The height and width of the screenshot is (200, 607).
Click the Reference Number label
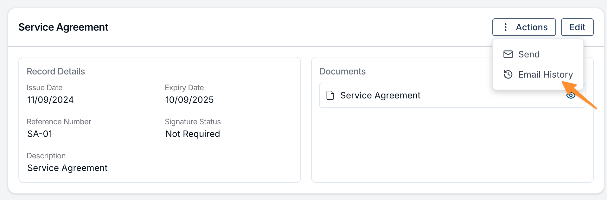point(59,122)
